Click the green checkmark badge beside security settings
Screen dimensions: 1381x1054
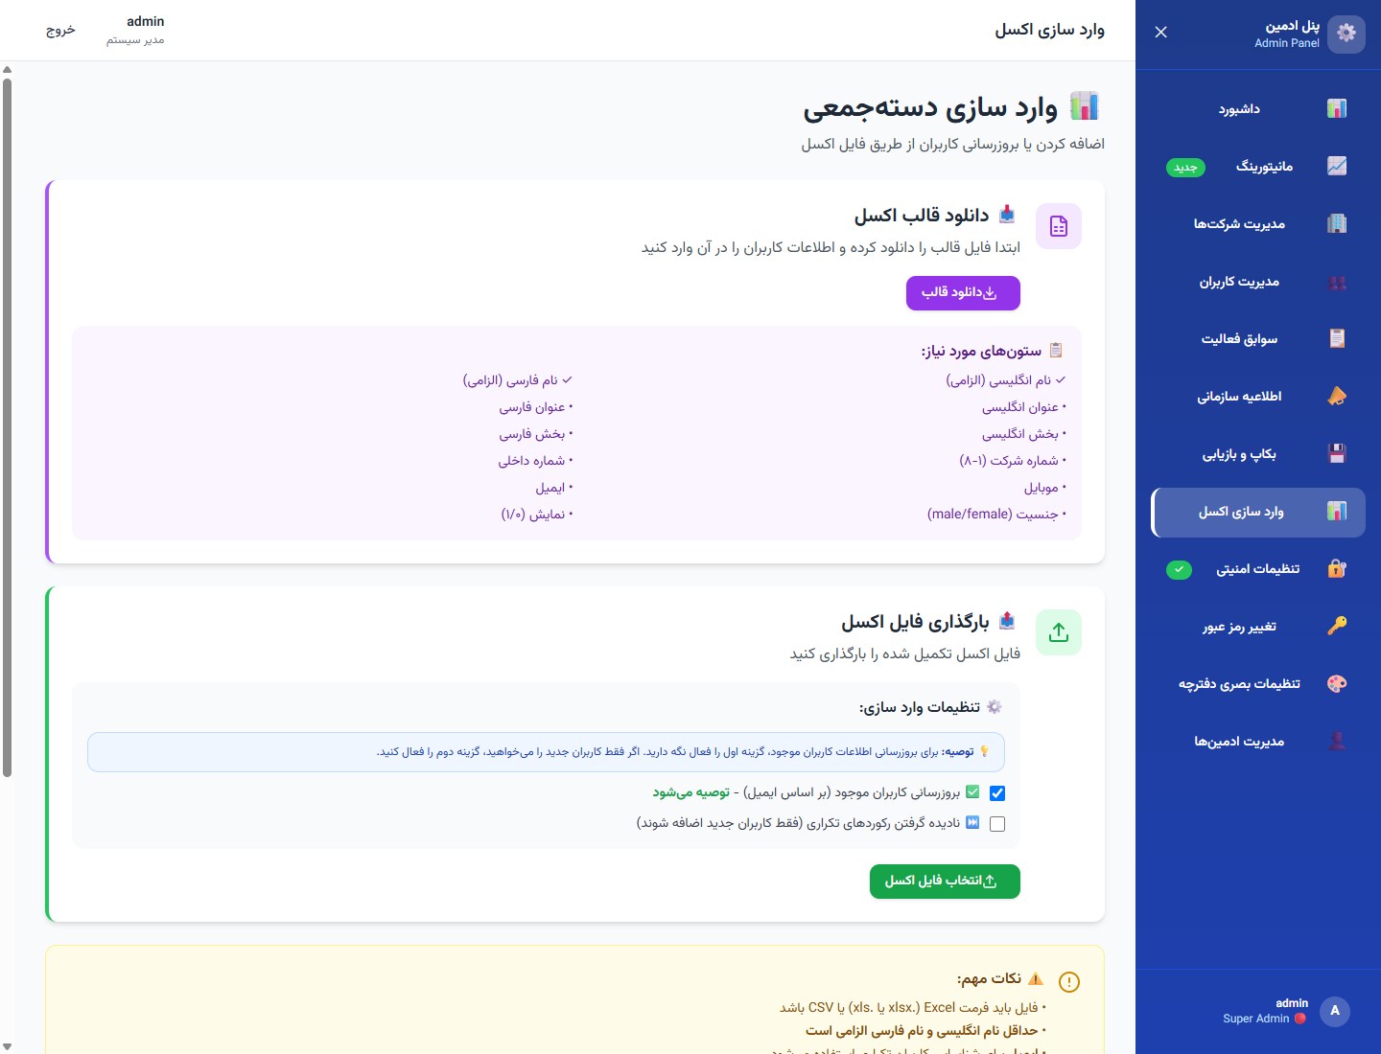tap(1179, 570)
